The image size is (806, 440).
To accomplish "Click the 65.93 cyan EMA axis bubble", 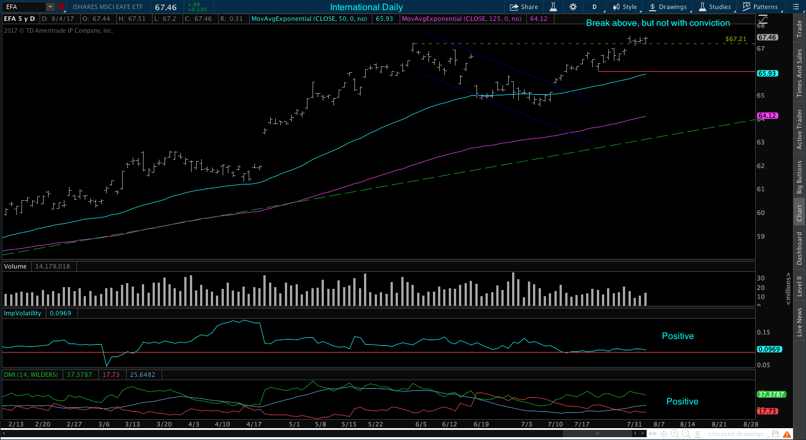I will coord(768,73).
